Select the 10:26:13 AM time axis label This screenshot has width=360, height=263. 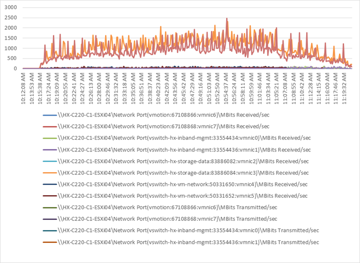click(x=91, y=88)
